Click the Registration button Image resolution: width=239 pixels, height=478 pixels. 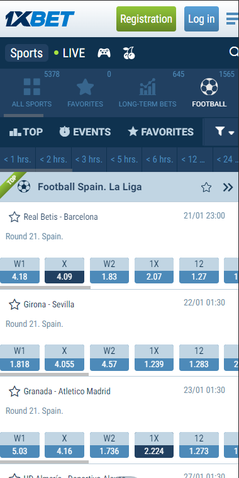pos(146,19)
